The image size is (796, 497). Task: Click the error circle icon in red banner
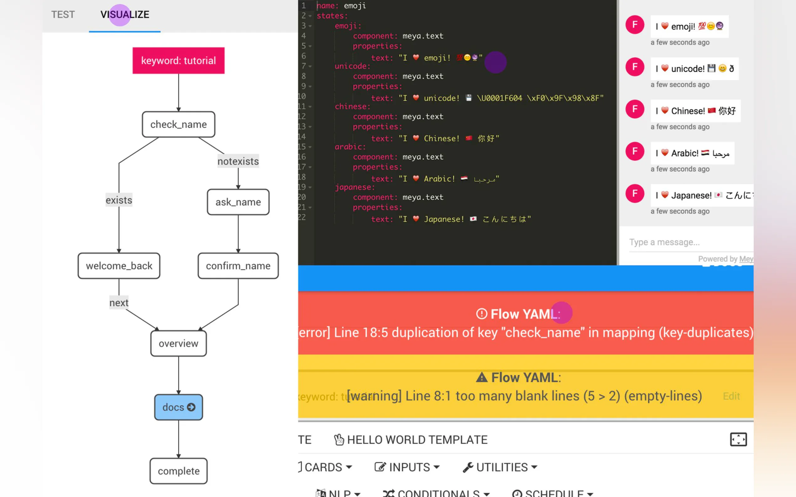click(481, 314)
